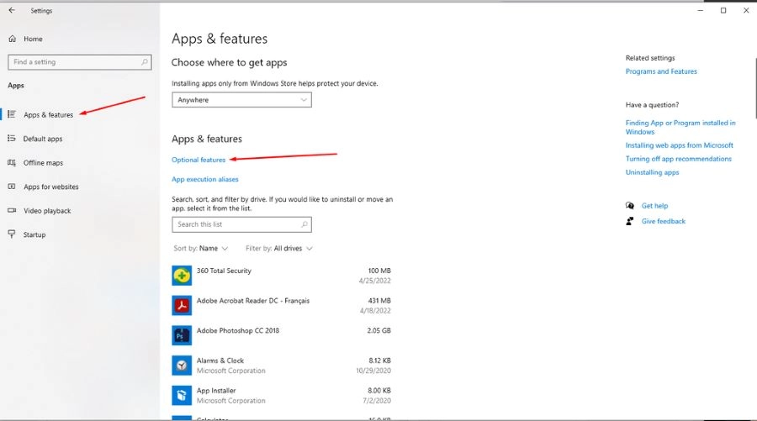Open Programs and Features related setting
Viewport: 757px width, 421px height.
pyautogui.click(x=661, y=71)
